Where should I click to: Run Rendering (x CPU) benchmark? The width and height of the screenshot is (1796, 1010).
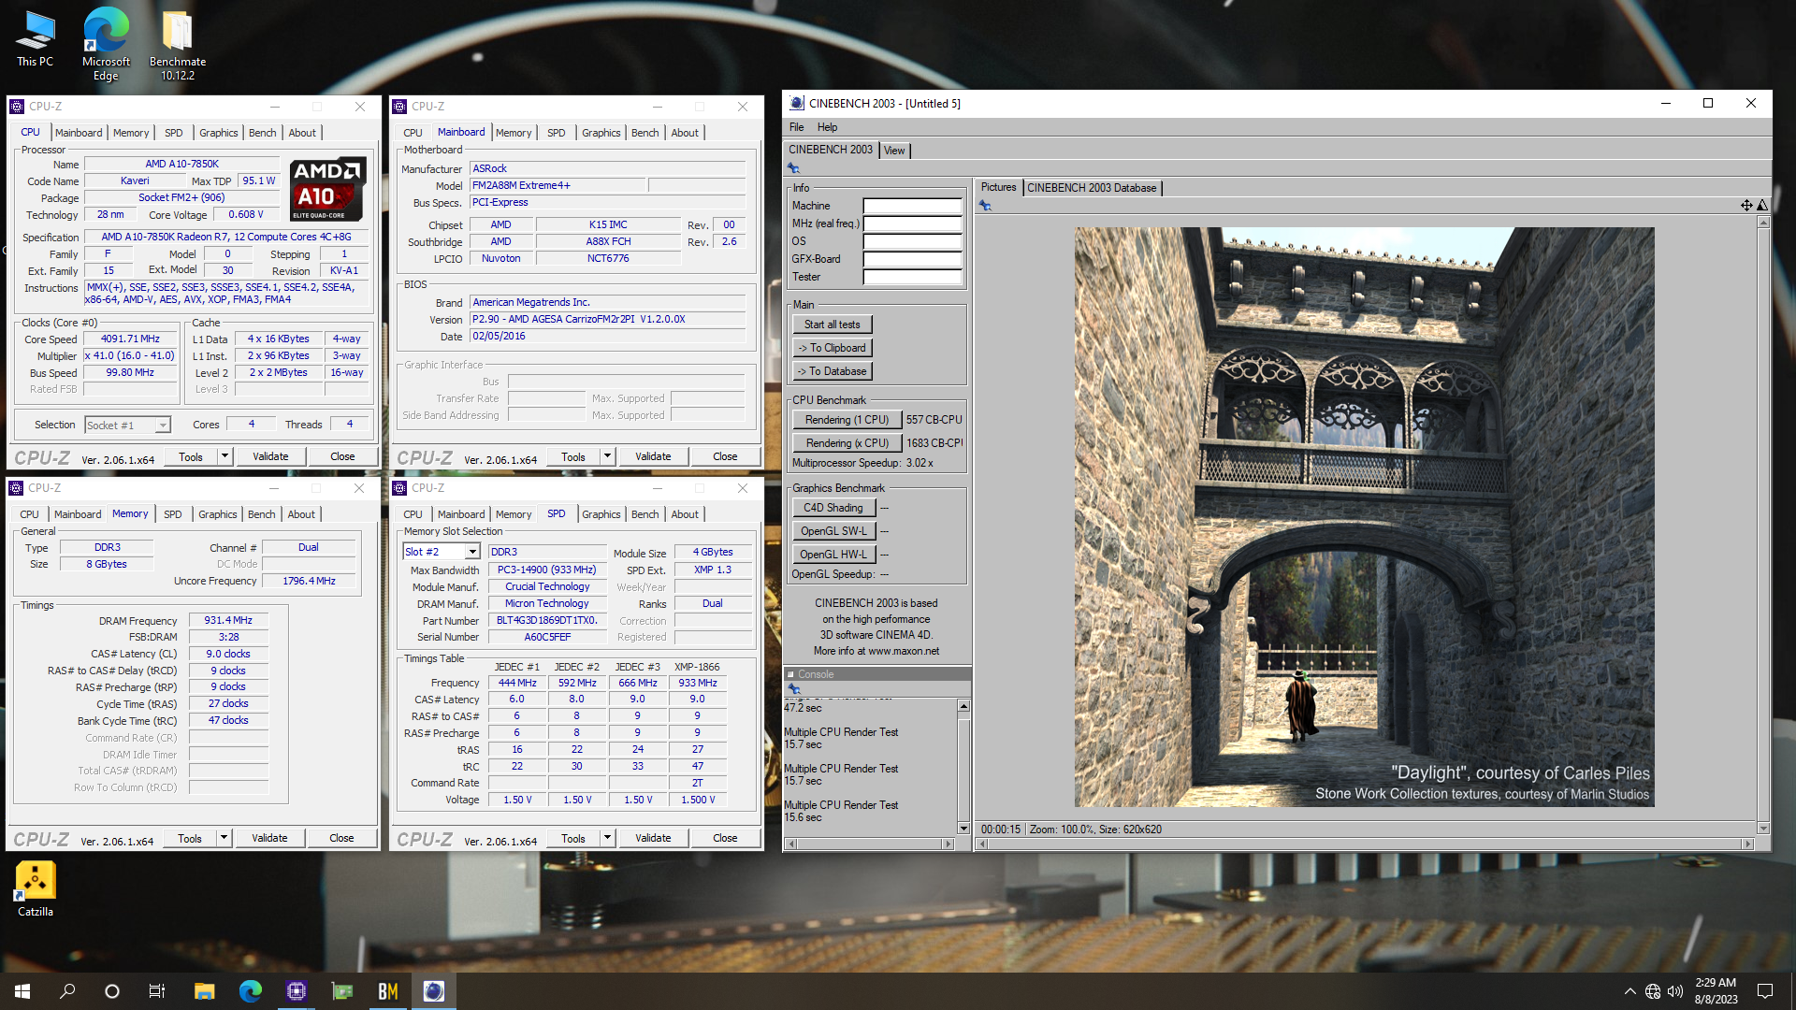tap(847, 443)
